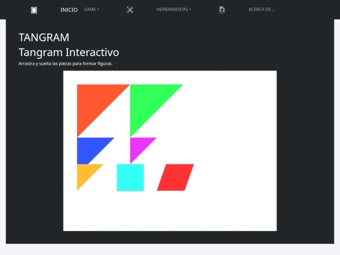Select the yellow small triangle piece
The image size is (340, 255).
click(x=86, y=173)
